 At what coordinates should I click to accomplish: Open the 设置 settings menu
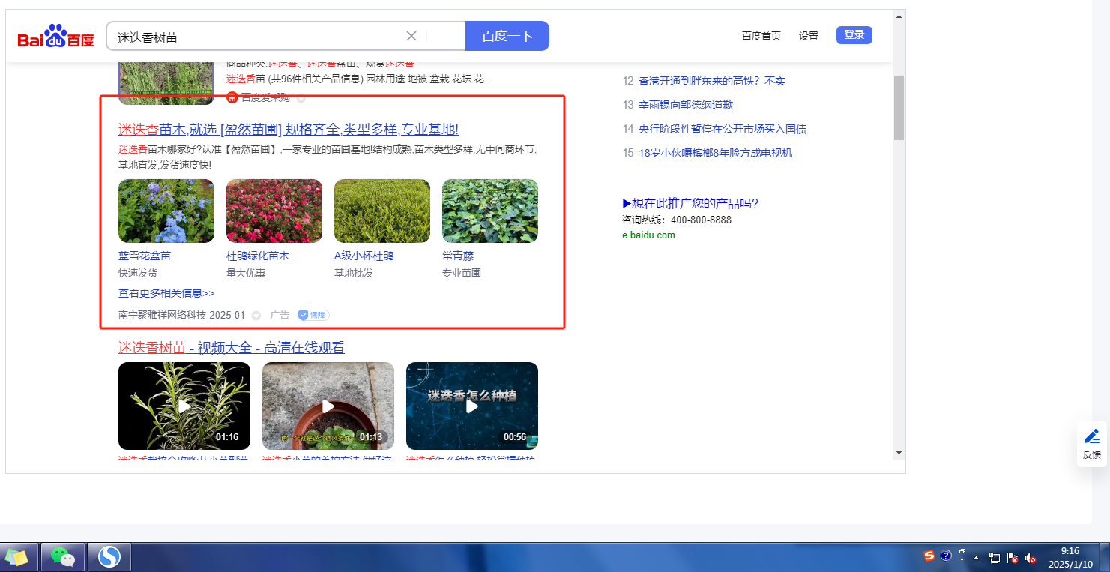(x=809, y=36)
